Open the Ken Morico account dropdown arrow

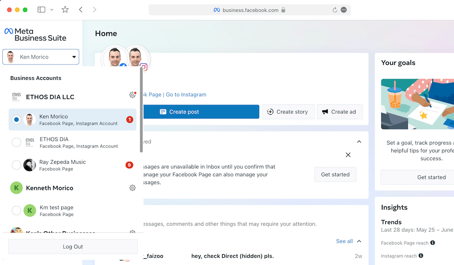click(x=74, y=57)
